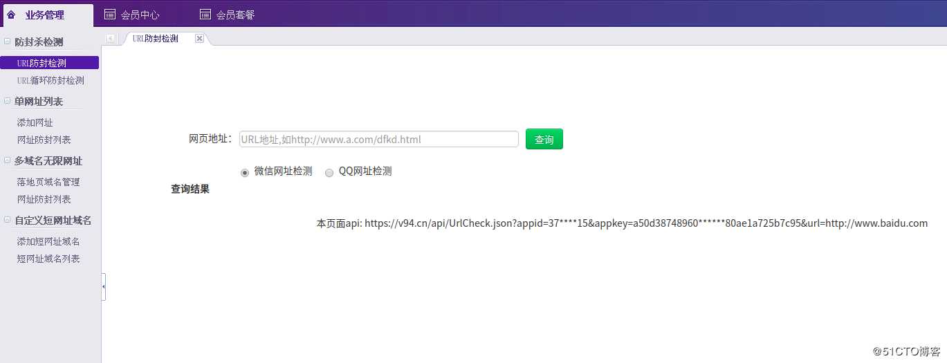
Task: Open 添加短网址域名 in the sidebar
Action: (48, 241)
